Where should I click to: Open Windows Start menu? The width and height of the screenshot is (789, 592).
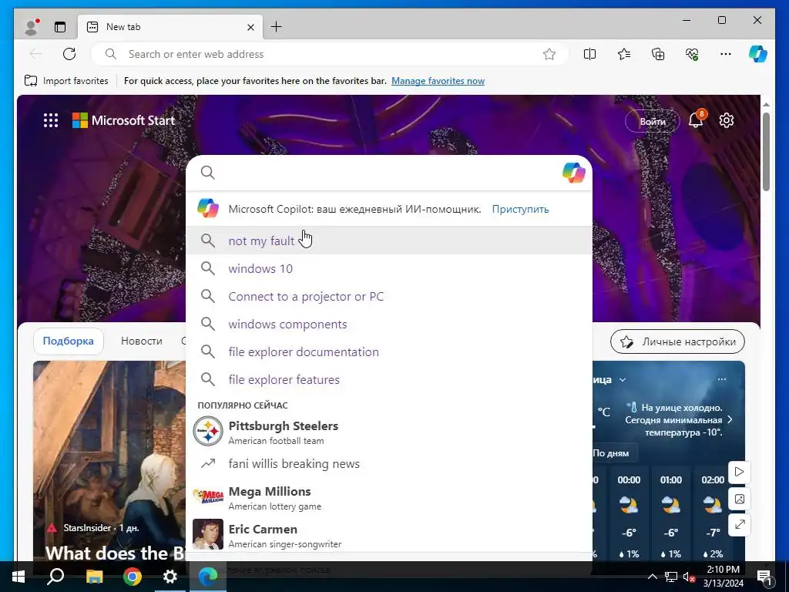18,577
